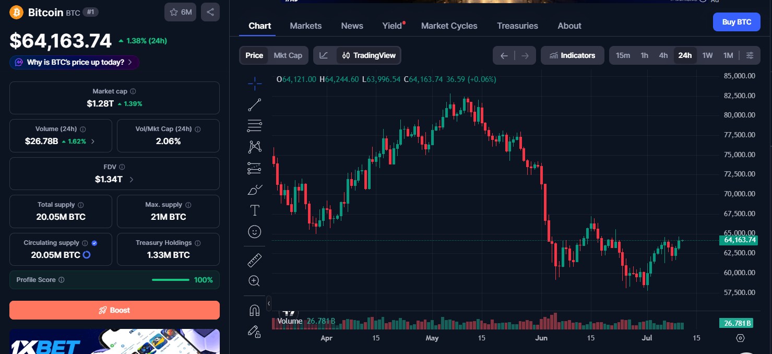Click the $1.28T market cap value
This screenshot has height=354, width=772.
point(100,103)
